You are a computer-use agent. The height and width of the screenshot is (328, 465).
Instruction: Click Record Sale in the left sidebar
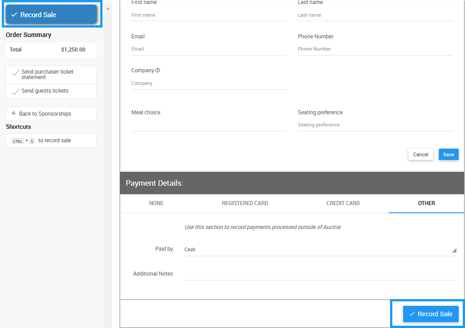click(51, 15)
